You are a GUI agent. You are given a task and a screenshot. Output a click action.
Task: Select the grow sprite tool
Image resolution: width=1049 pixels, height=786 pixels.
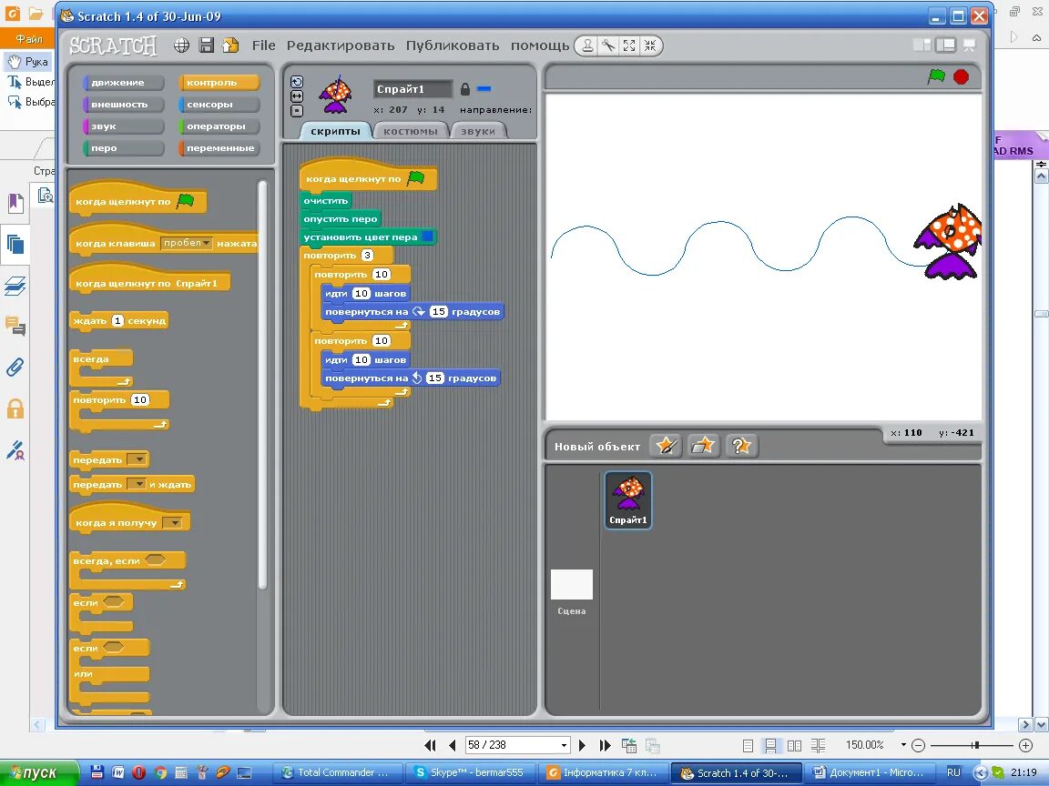click(x=629, y=45)
